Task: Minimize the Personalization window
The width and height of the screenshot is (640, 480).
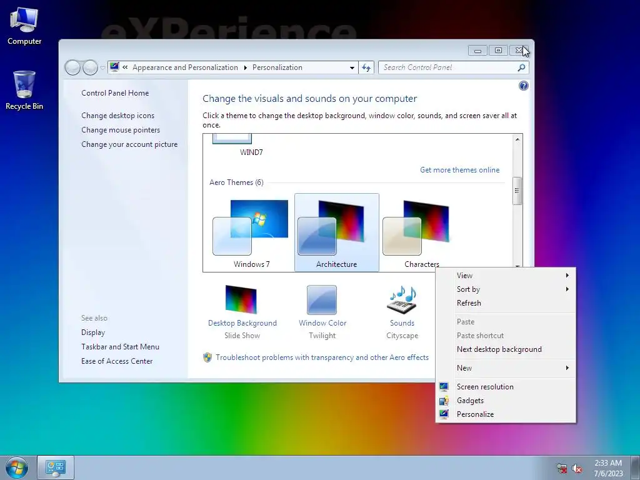Action: pyautogui.click(x=478, y=51)
